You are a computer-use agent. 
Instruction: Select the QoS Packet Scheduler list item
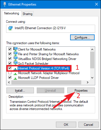[x=33, y=64]
